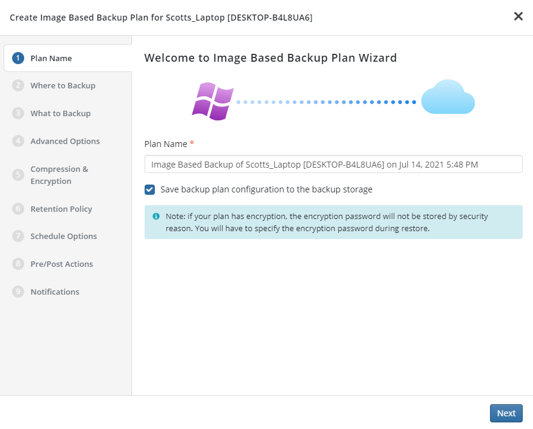Viewport: 533px width, 429px height.
Task: Click the 'Plan Name *' field label
Action: pyautogui.click(x=169, y=144)
